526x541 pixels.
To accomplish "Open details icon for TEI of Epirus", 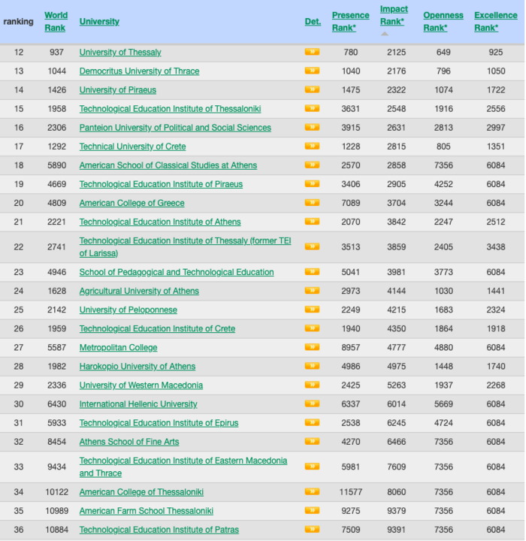I will [312, 422].
